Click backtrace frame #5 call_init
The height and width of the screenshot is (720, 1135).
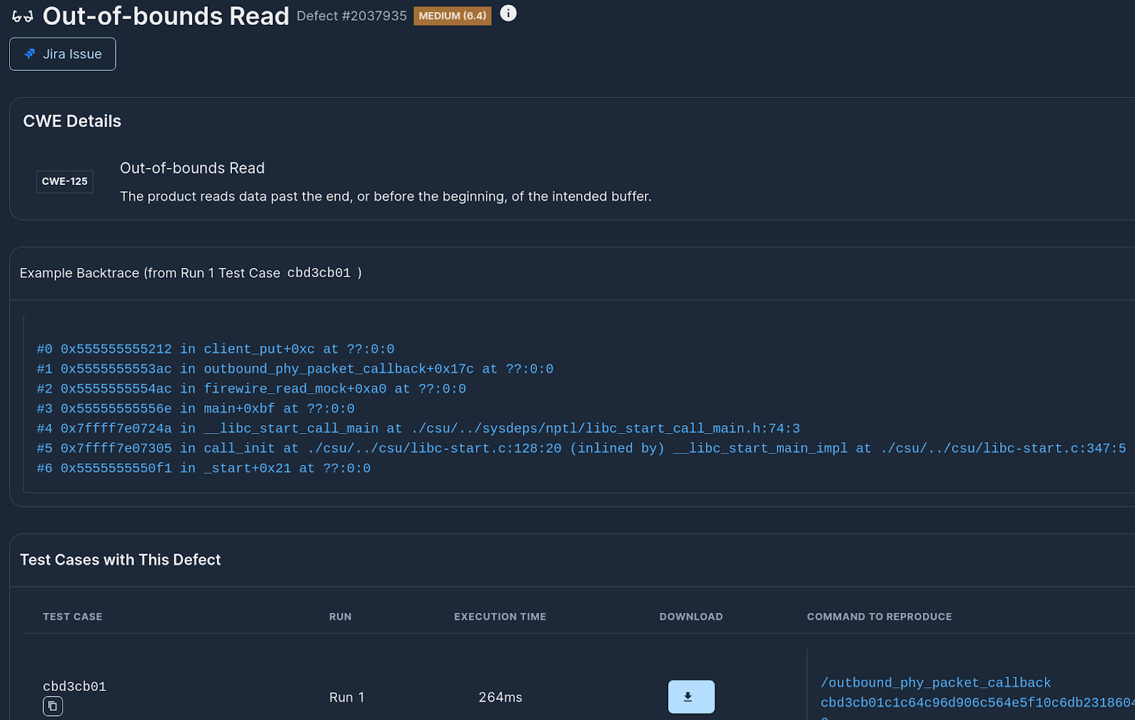coord(581,448)
